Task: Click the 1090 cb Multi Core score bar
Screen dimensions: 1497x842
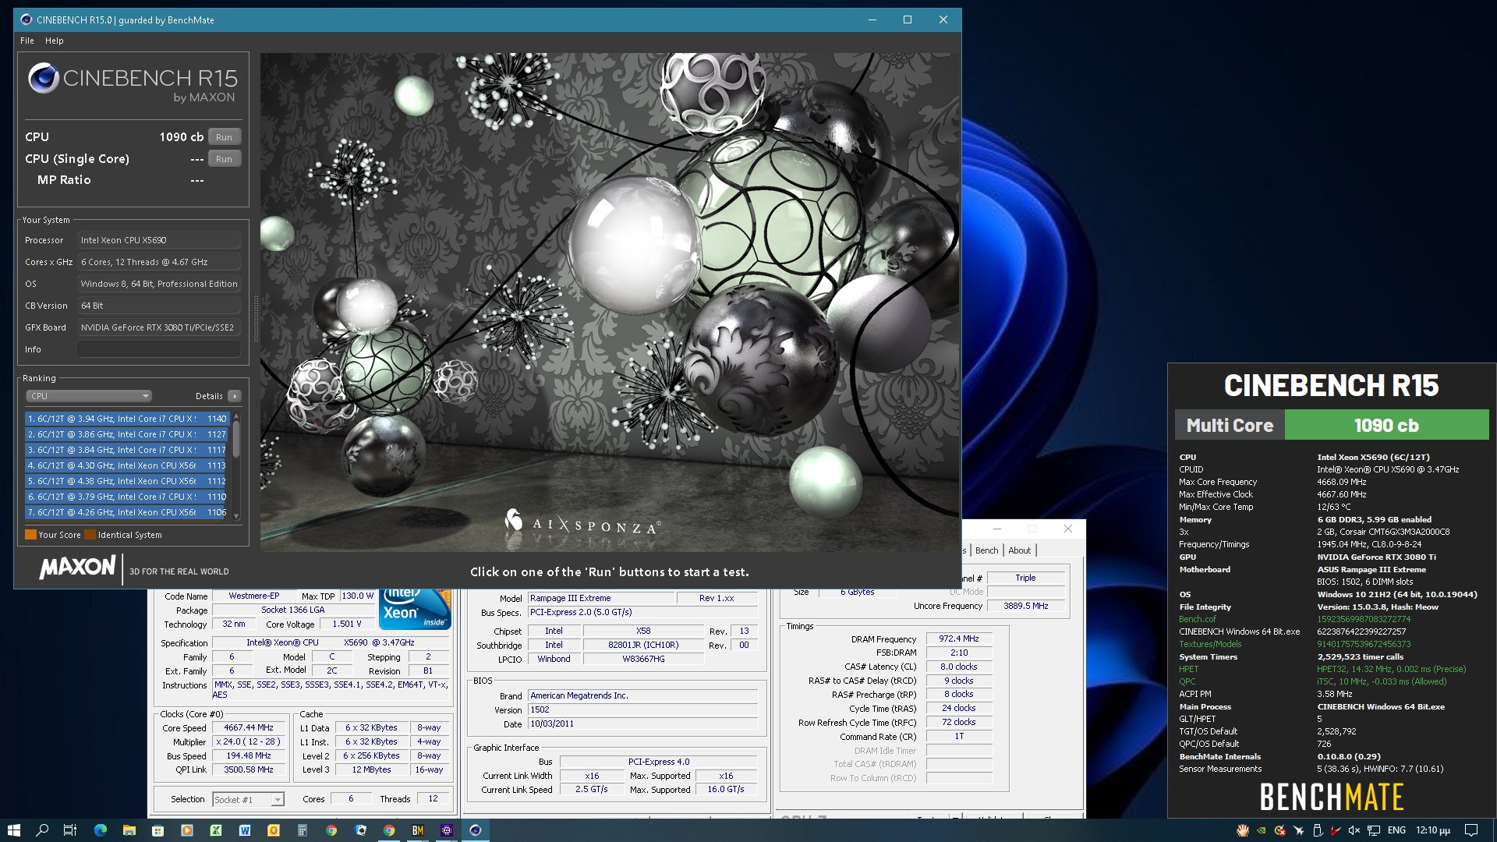Action: coord(1386,426)
